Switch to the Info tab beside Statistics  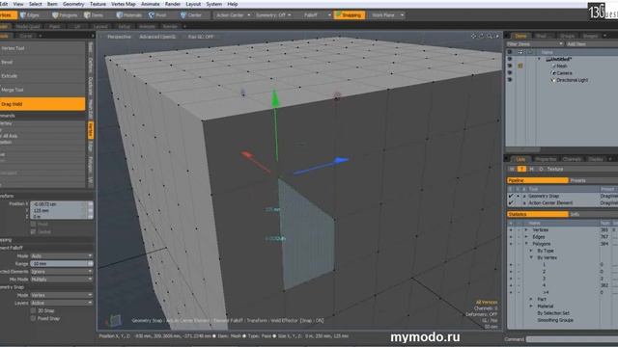point(593,214)
